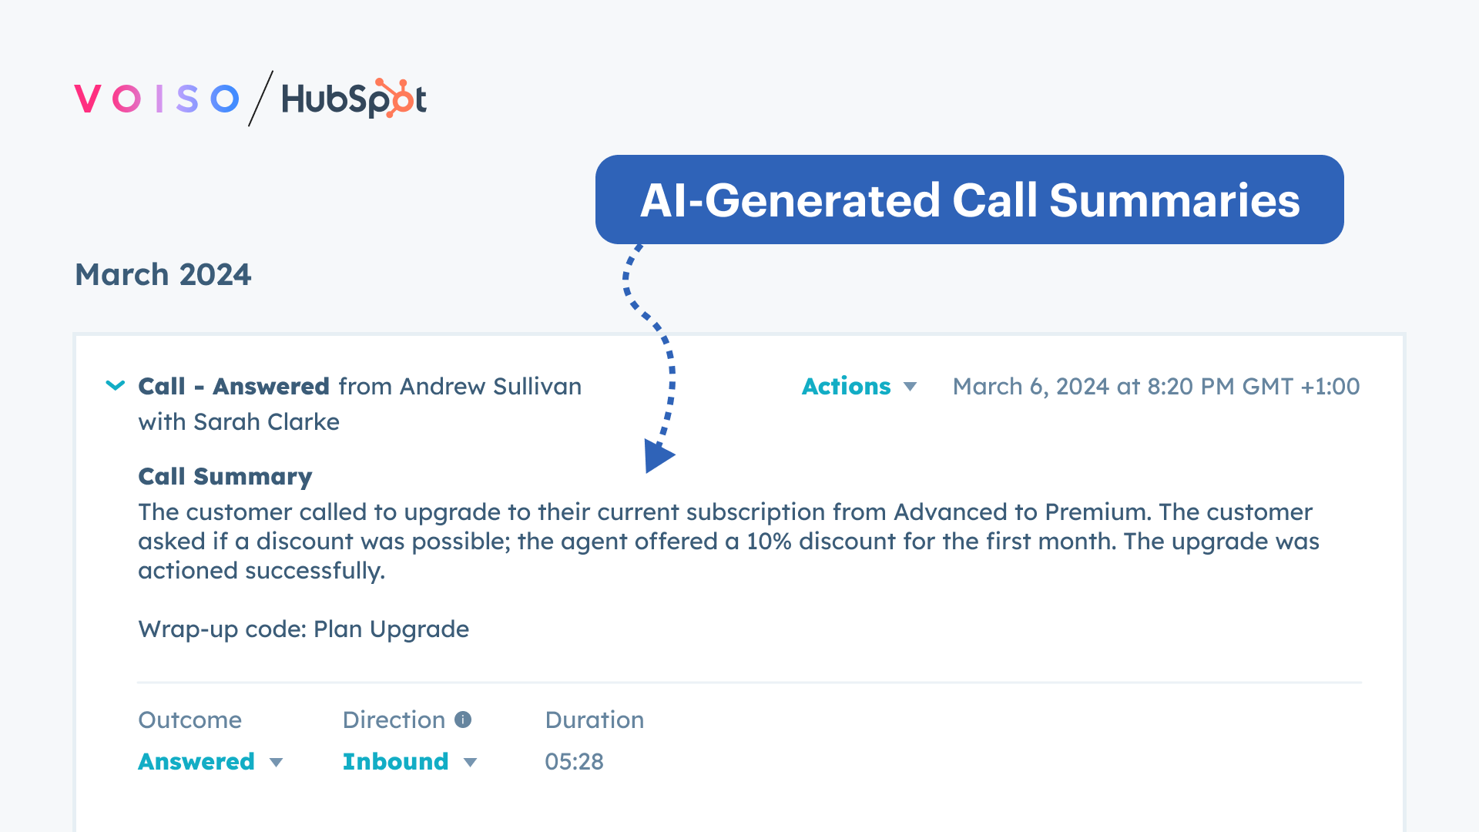Open the Actions dropdown menu
1479x832 pixels.
click(x=859, y=386)
